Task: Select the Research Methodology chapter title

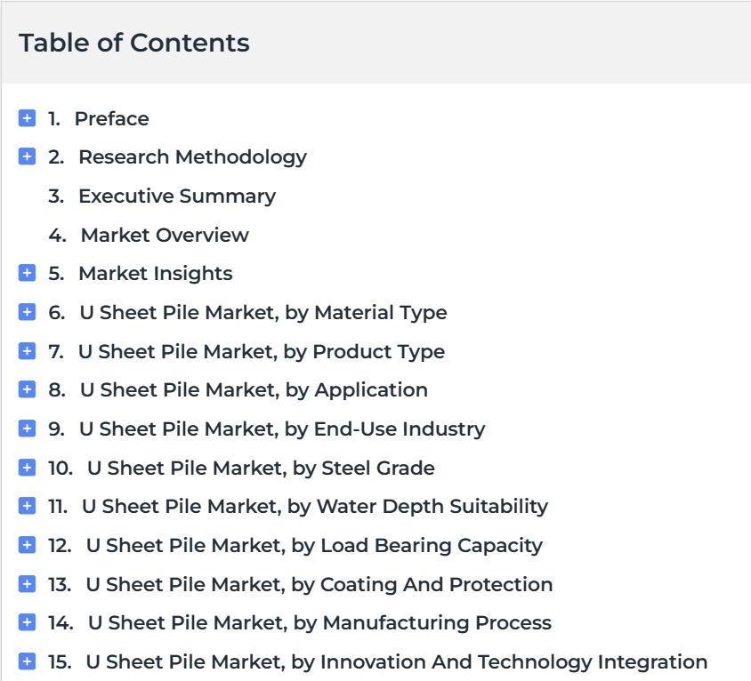Action: tap(192, 157)
